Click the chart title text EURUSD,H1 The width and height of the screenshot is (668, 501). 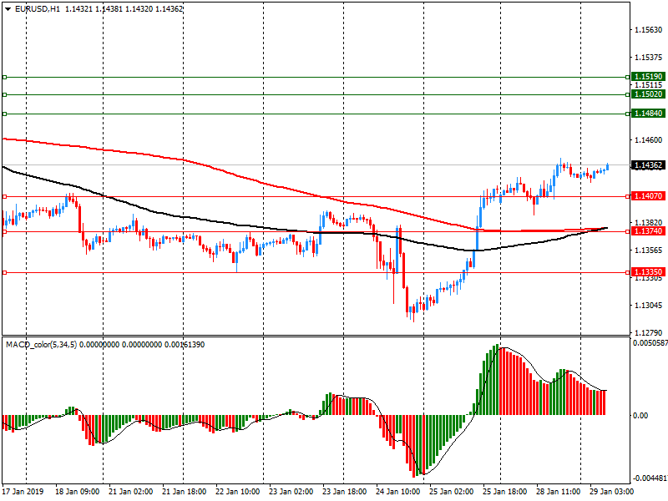pos(38,8)
